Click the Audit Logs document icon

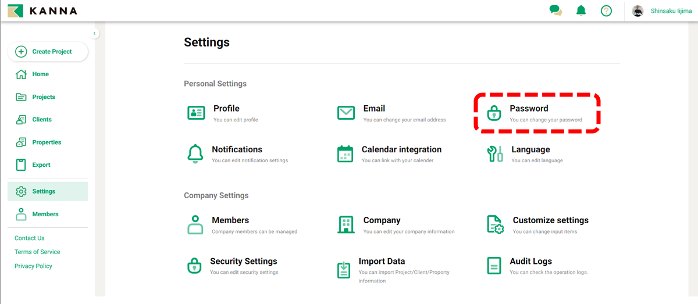pos(494,266)
